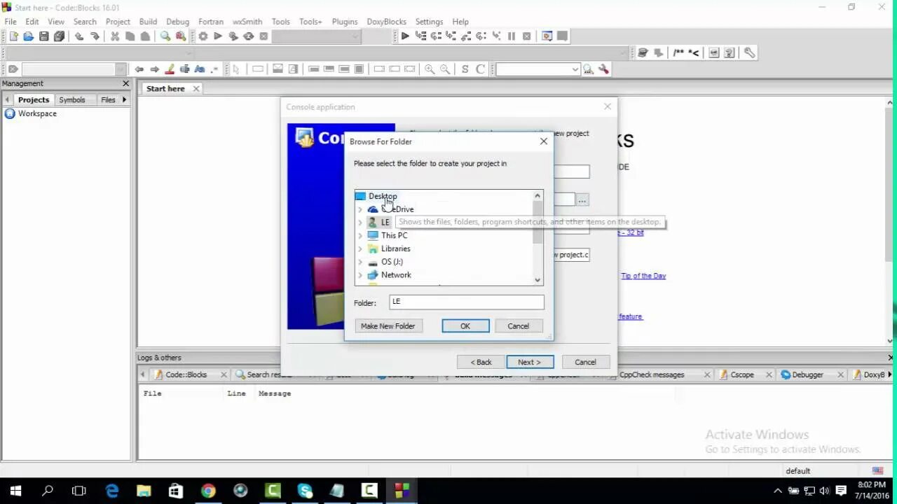Click the S source toolbar icon

pos(465,69)
